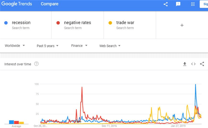Viewport: 208px width, 128px height.
Task: Open the Google apps grid icon
Action: [x=193, y=4]
